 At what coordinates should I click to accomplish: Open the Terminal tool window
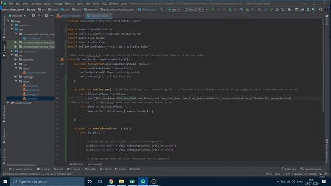click(x=43, y=169)
